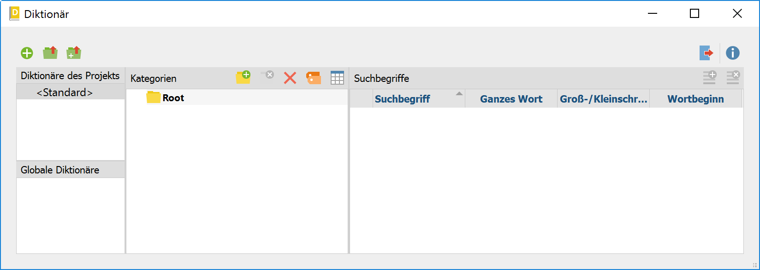Maximize the Diktionär window

coord(695,14)
